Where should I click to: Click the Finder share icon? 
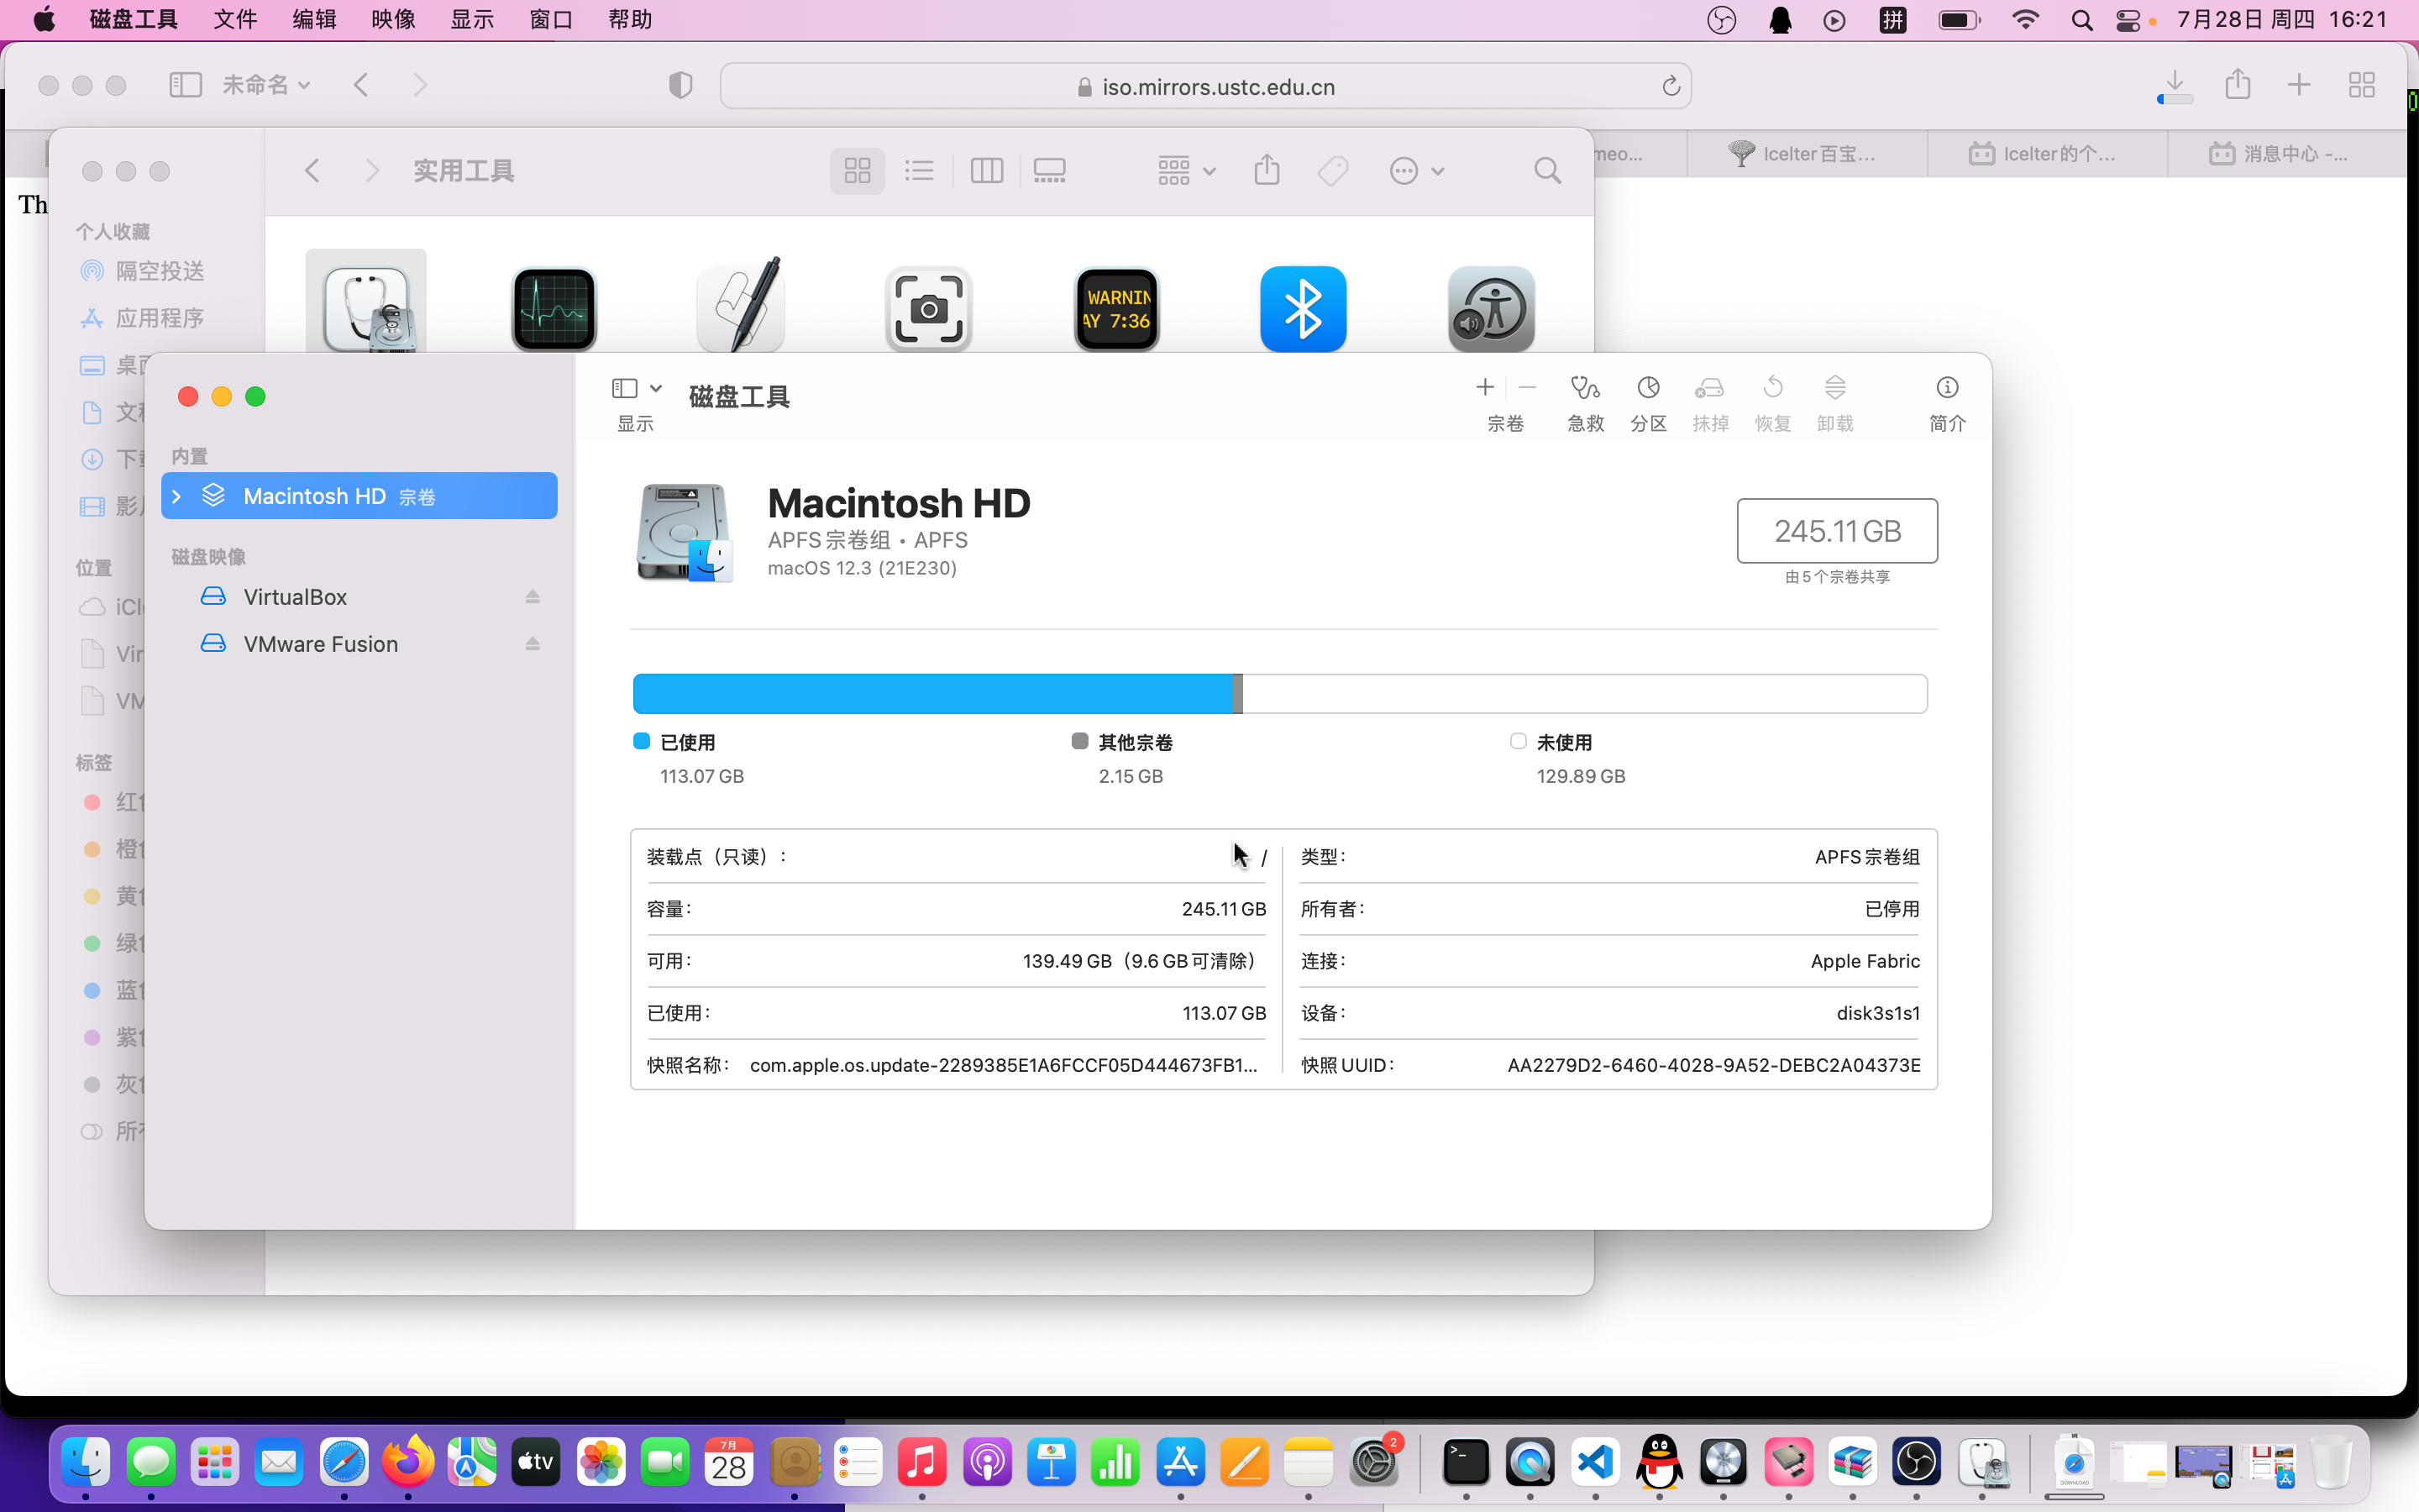click(1267, 170)
